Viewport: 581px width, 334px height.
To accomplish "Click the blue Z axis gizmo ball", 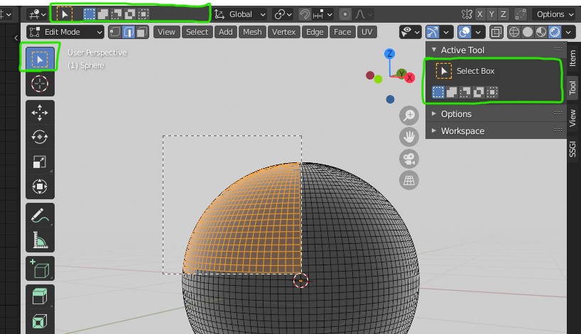I will click(389, 54).
